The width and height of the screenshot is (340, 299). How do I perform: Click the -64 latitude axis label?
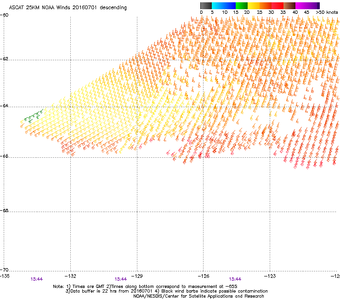point(4,106)
